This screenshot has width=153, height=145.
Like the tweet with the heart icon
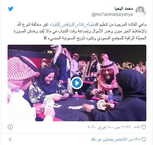[x=144, y=127]
